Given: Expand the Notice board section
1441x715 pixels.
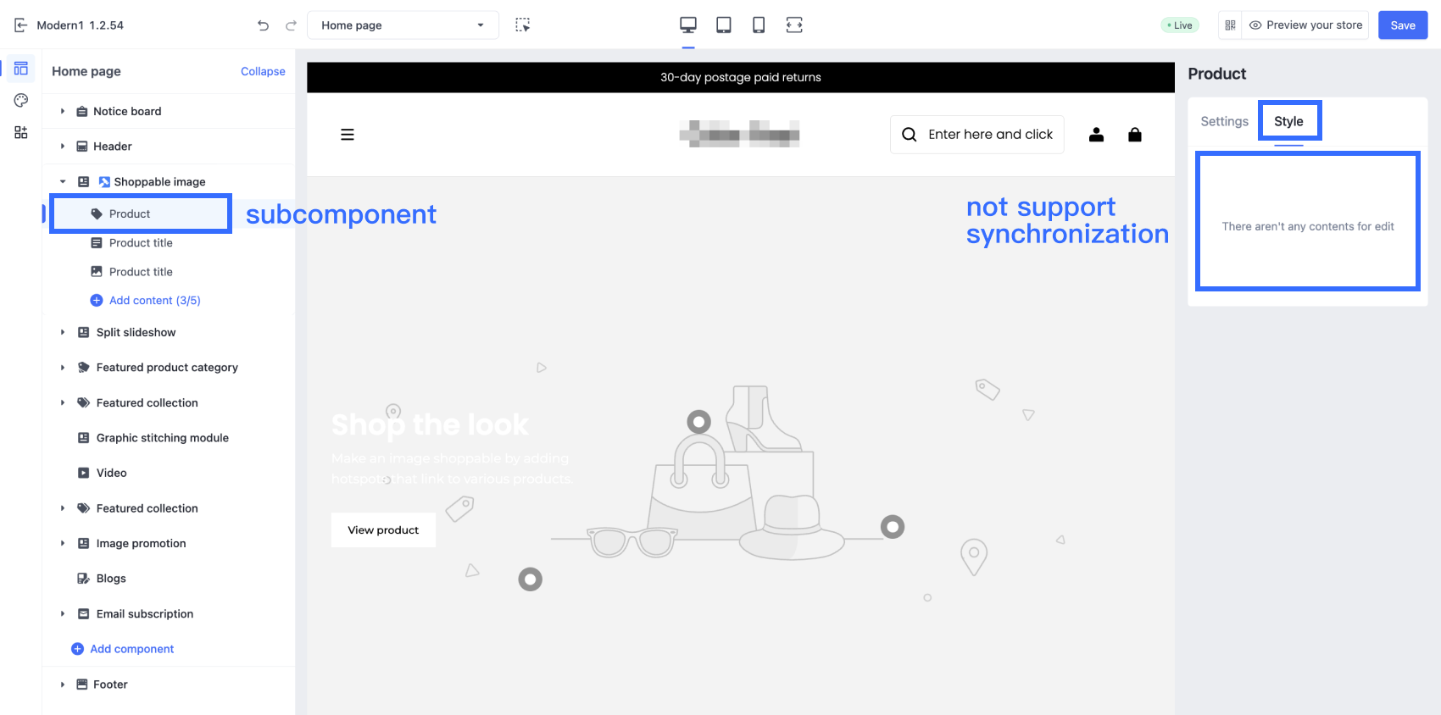Looking at the screenshot, I should [63, 111].
